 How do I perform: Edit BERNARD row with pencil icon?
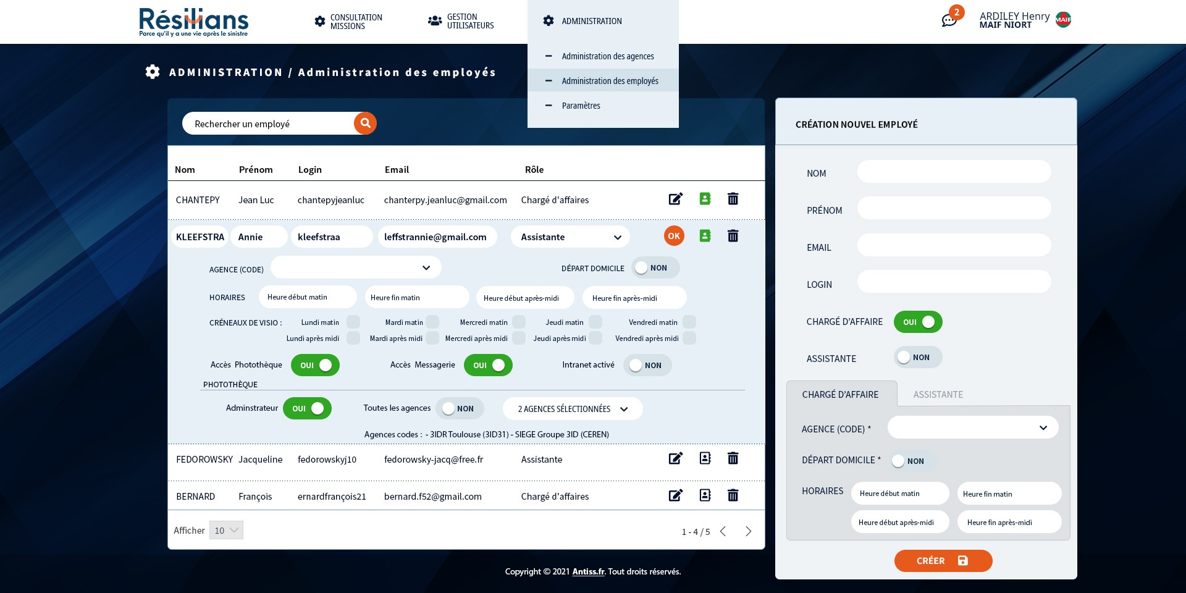(675, 495)
